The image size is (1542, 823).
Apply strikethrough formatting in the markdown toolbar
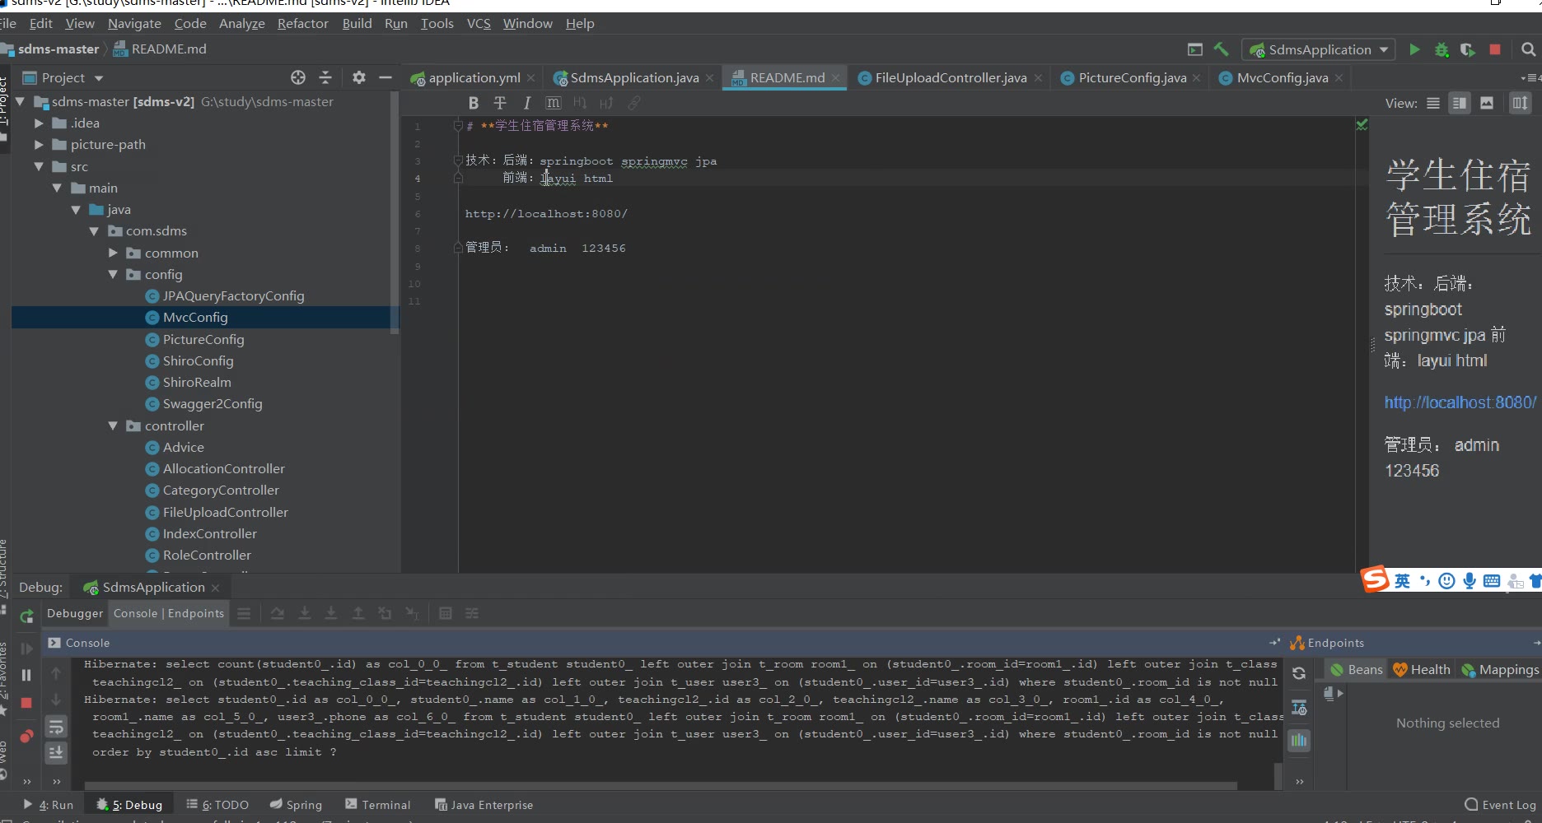pos(500,103)
